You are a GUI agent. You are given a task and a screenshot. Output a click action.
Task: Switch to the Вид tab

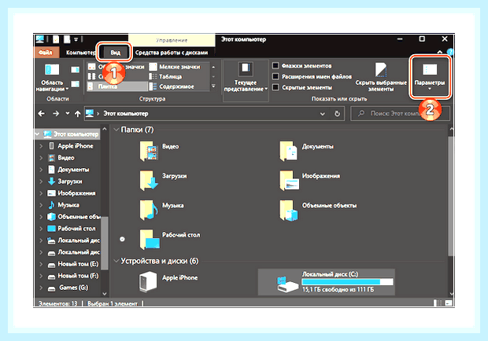click(115, 53)
